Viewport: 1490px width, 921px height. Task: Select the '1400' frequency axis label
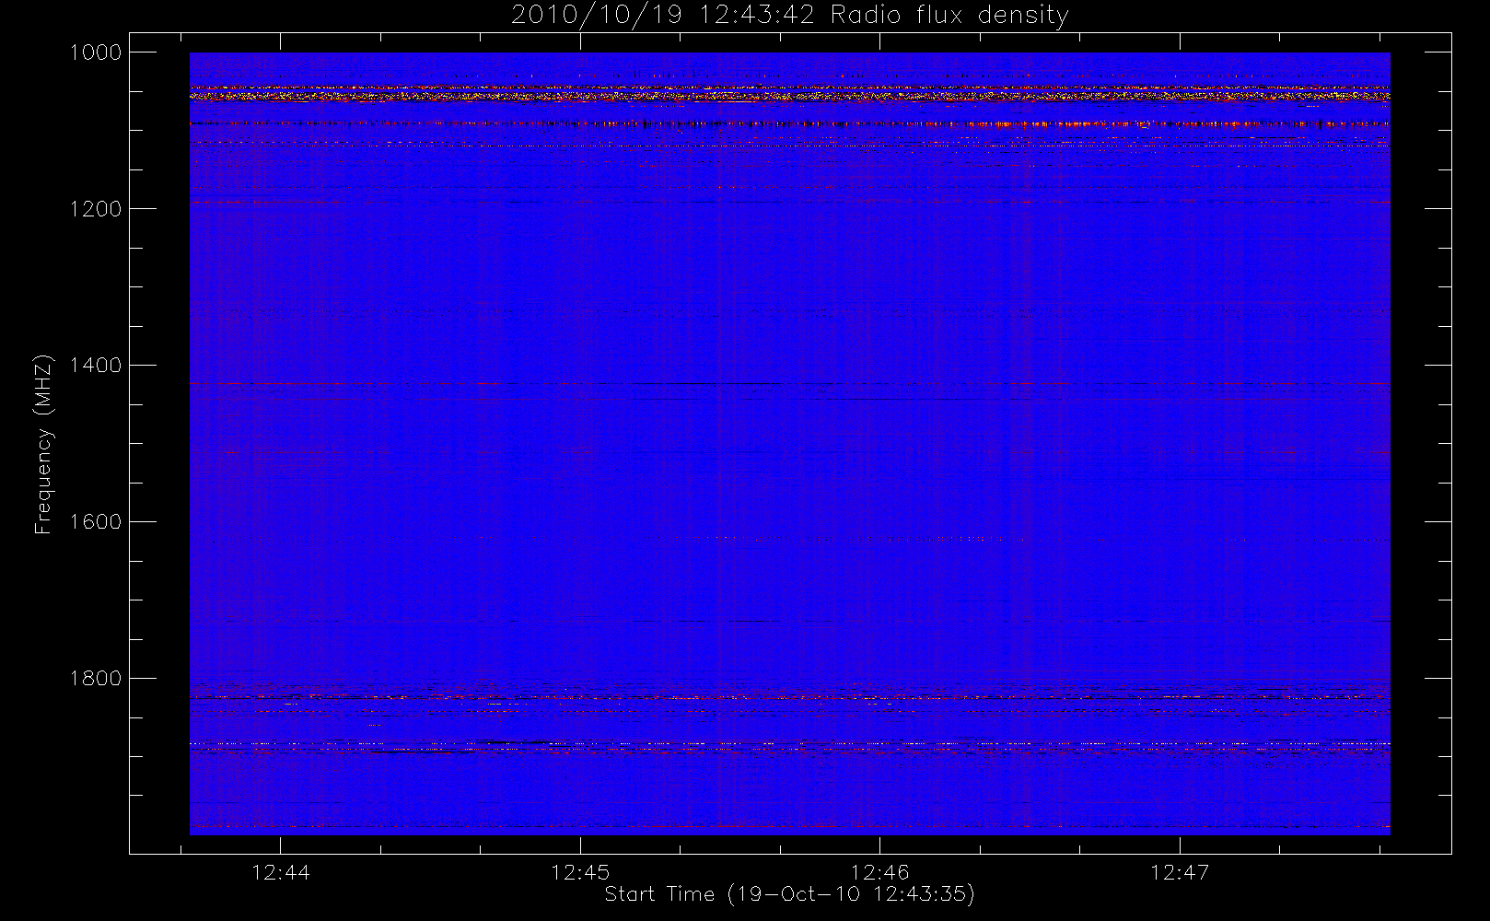click(x=96, y=366)
